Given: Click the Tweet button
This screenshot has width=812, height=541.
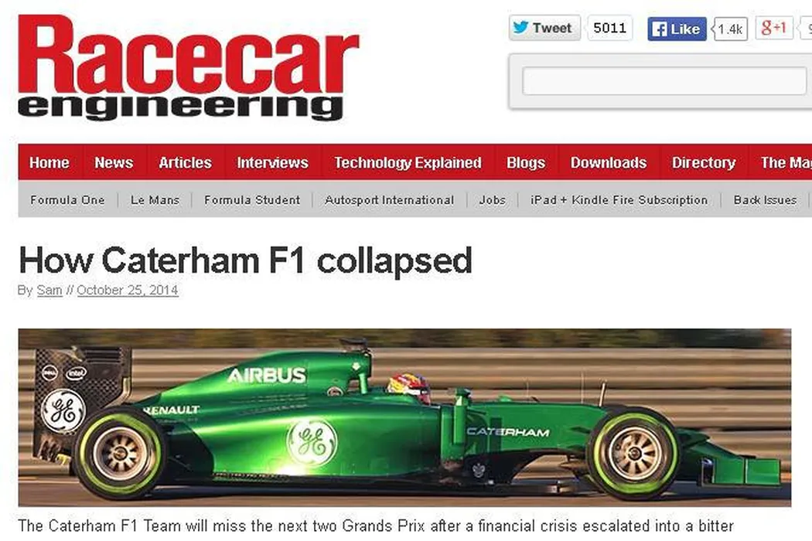Looking at the screenshot, I should tap(544, 28).
